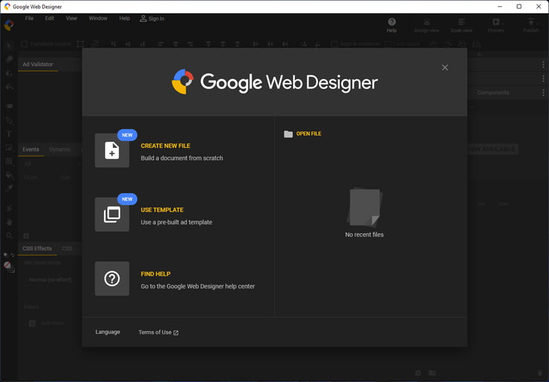
Task: Click "Use a pre-built ad template" description
Action: point(176,222)
